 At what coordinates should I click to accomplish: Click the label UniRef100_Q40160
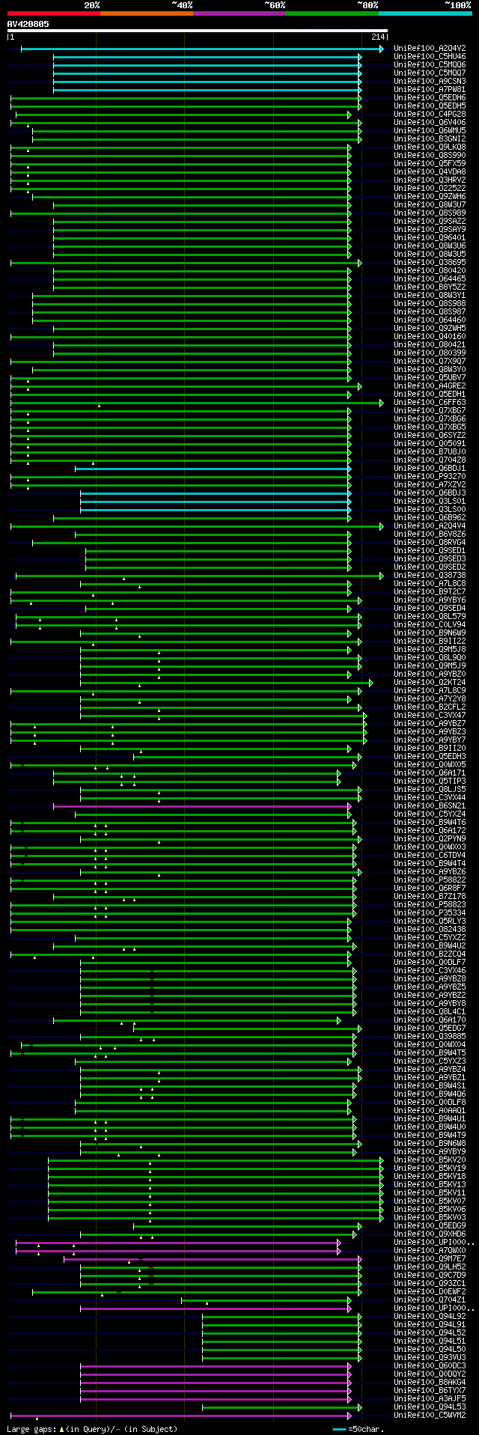[430, 336]
